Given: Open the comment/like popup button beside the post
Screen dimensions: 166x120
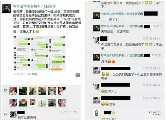Looking at the screenshot, I should coord(78,75).
